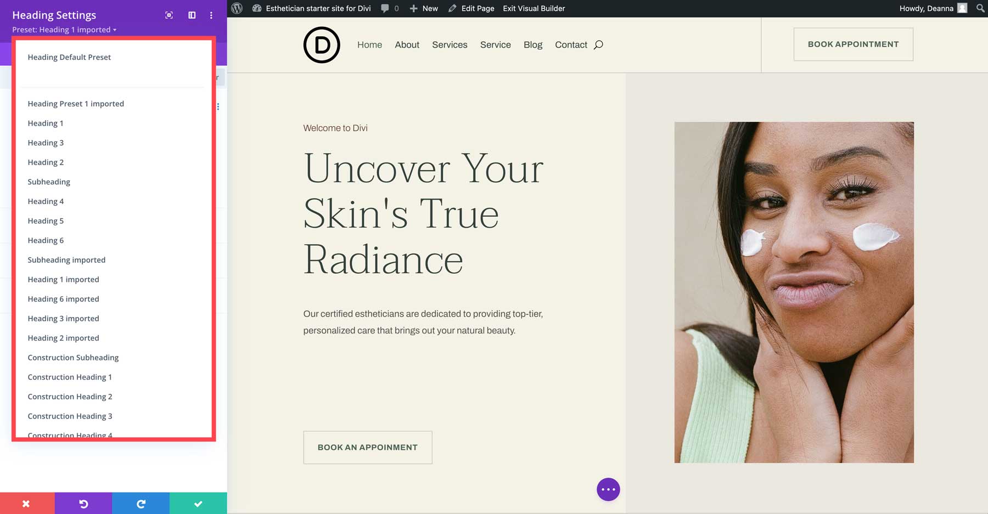Select the Heading Default Preset
Image resolution: width=988 pixels, height=514 pixels.
click(x=69, y=57)
